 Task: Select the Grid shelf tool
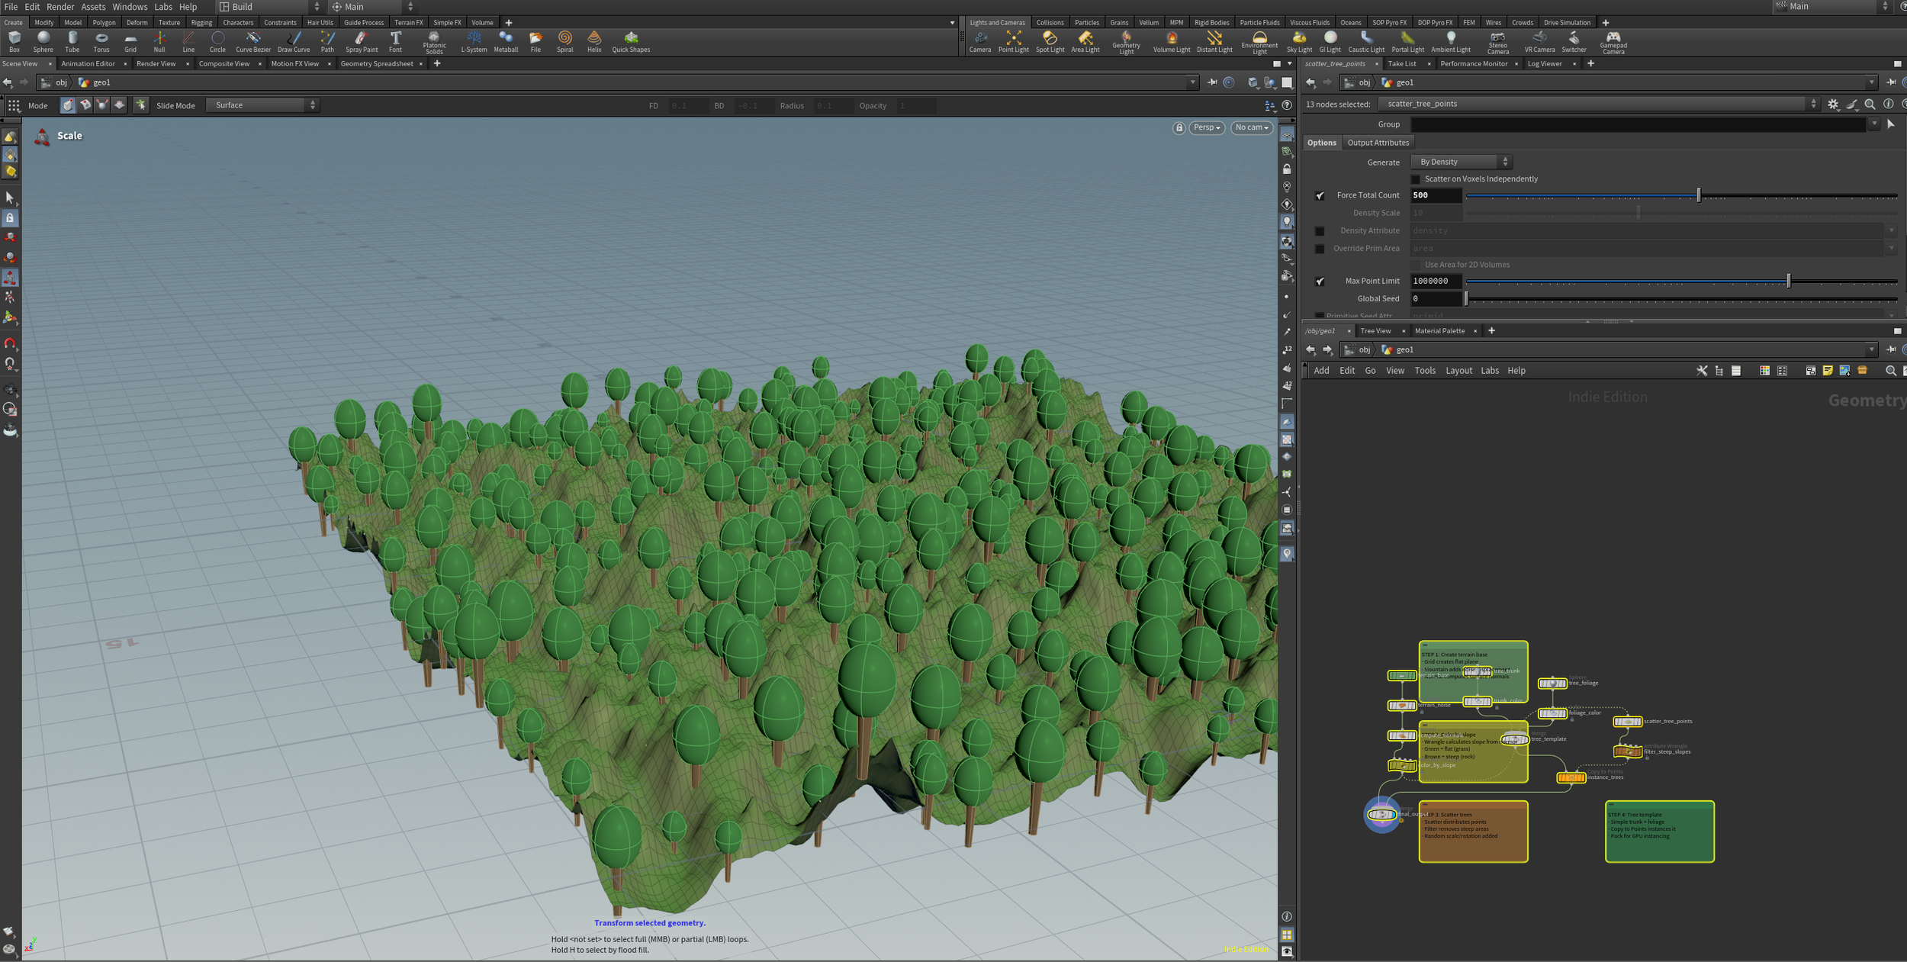[130, 42]
